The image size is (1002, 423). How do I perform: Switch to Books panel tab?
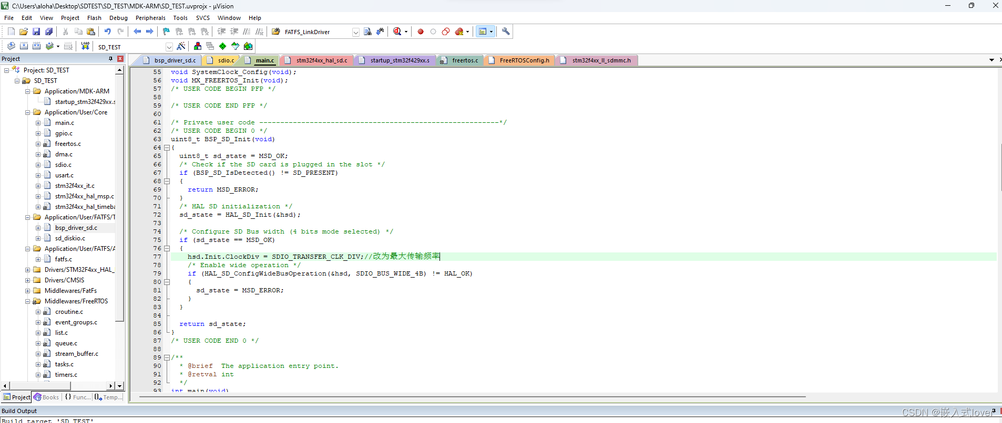click(x=46, y=397)
